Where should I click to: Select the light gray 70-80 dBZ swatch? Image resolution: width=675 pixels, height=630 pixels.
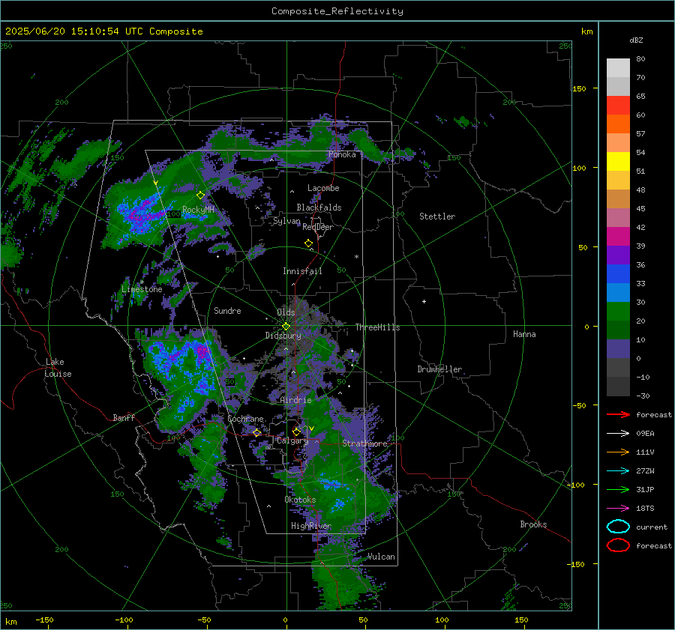coord(618,68)
